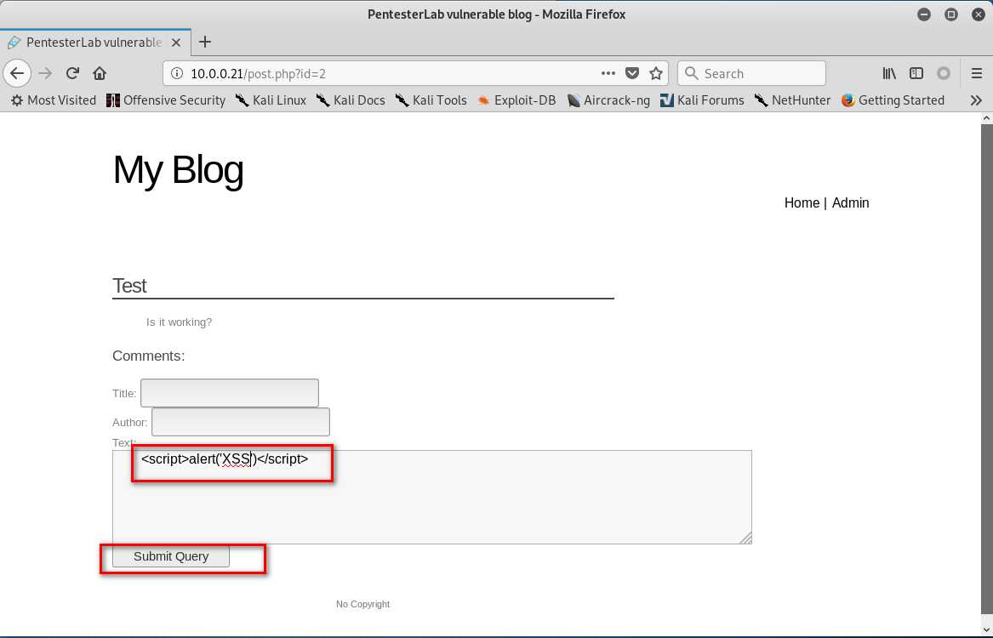This screenshot has height=638, width=993.
Task: Open Kali Linux bookmark
Action: tap(271, 100)
